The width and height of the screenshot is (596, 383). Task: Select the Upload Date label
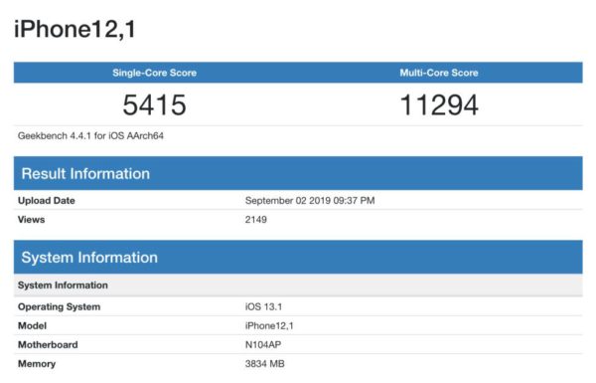click(x=47, y=201)
